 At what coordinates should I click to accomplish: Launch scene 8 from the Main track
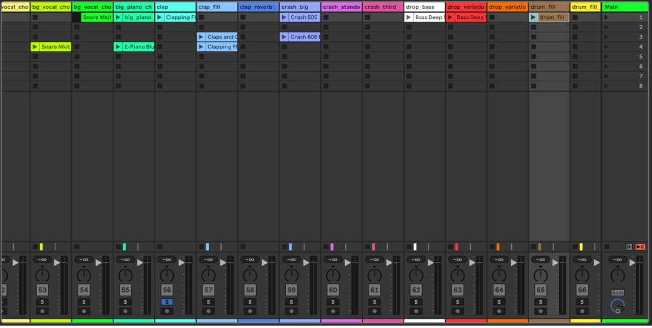coord(606,86)
